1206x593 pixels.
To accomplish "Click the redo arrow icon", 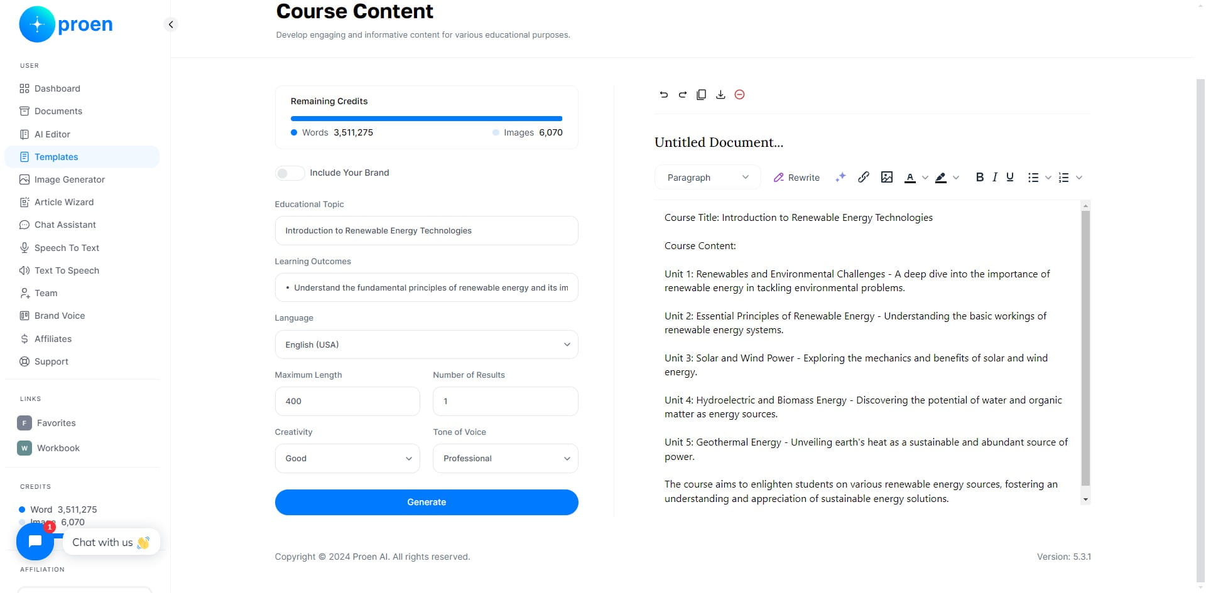I will tap(682, 95).
